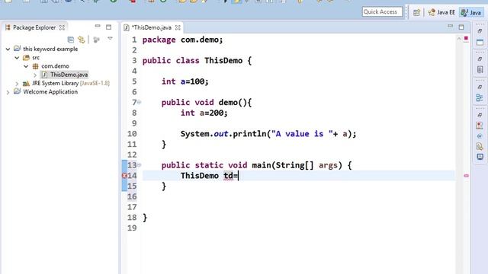
Task: Expand the Welcome Application project
Action: (8, 92)
